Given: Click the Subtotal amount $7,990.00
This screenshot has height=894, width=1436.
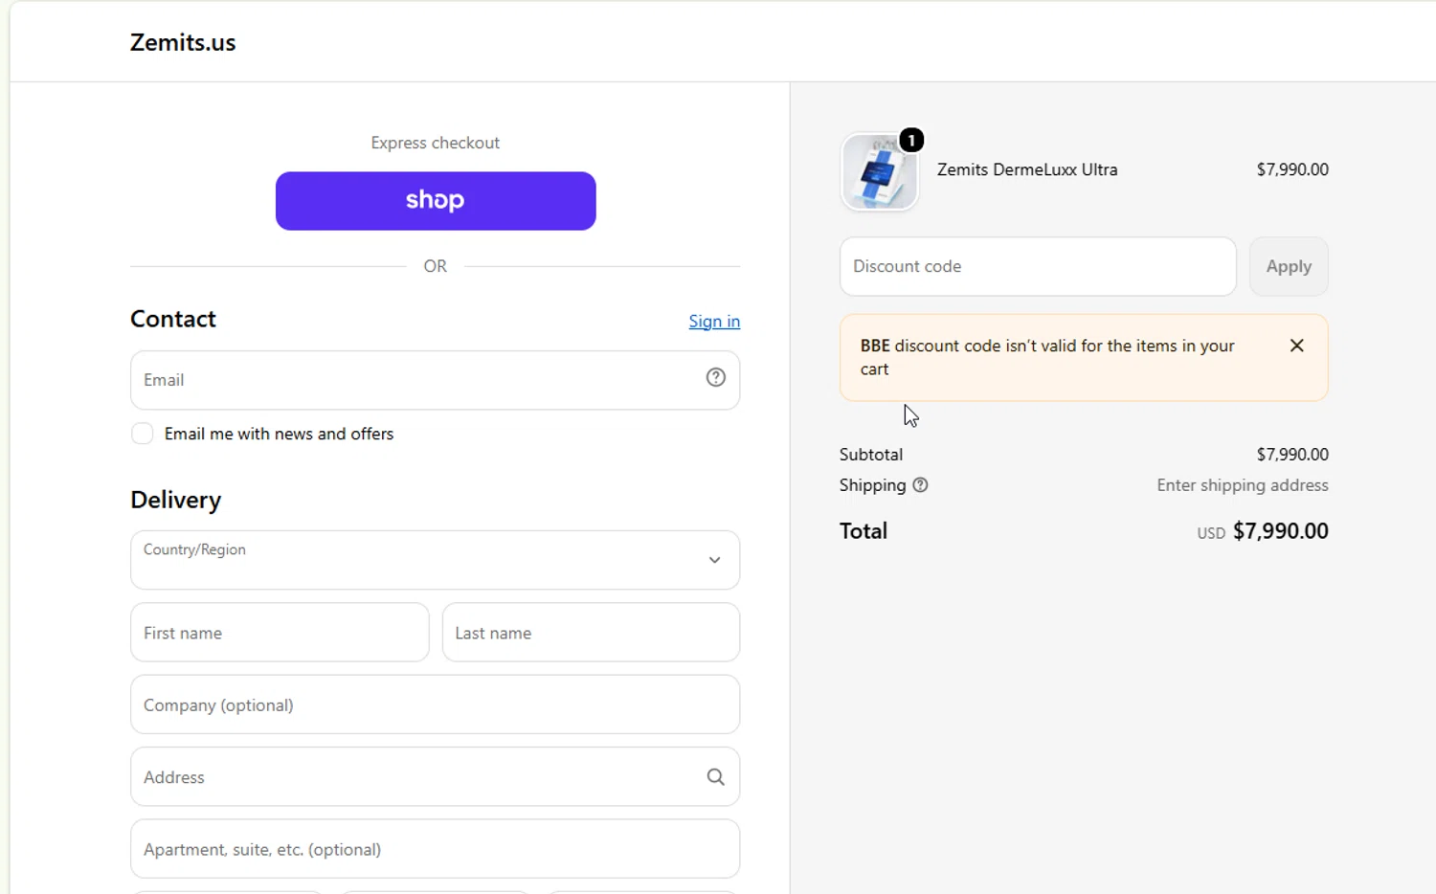Looking at the screenshot, I should pyautogui.click(x=1292, y=455).
